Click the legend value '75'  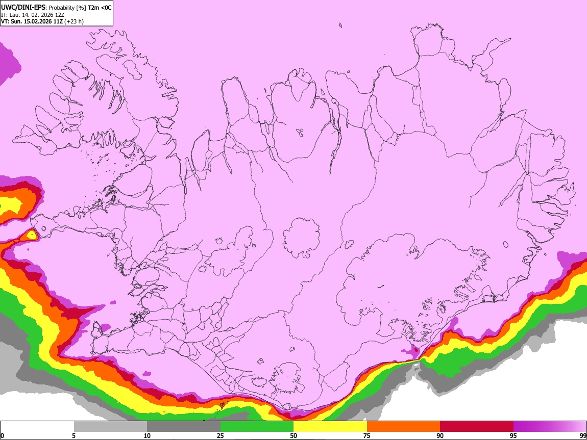point(367,435)
